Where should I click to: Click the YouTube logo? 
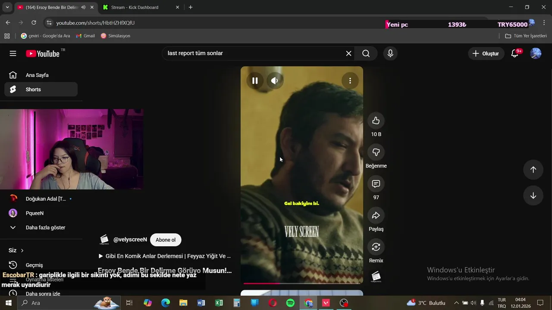(43, 53)
